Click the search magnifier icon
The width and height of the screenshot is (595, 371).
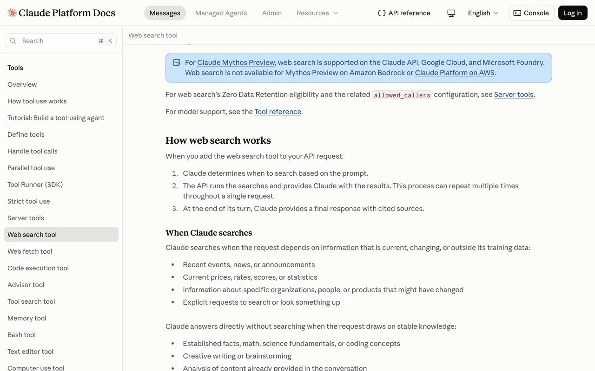pos(13,41)
